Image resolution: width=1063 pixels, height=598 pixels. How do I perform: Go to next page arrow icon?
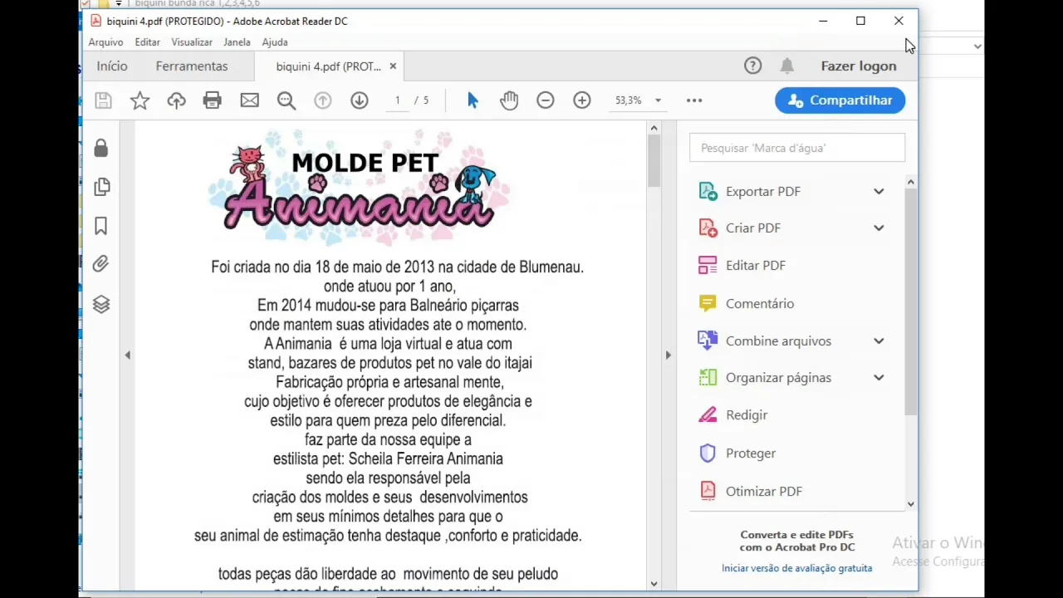pyautogui.click(x=360, y=100)
